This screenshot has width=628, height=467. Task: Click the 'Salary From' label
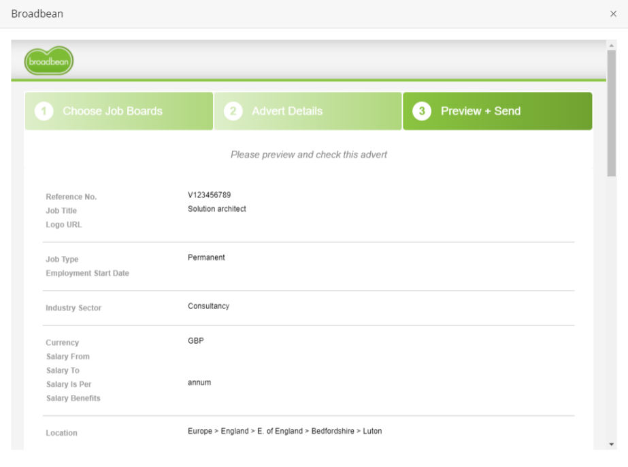pyautogui.click(x=68, y=356)
